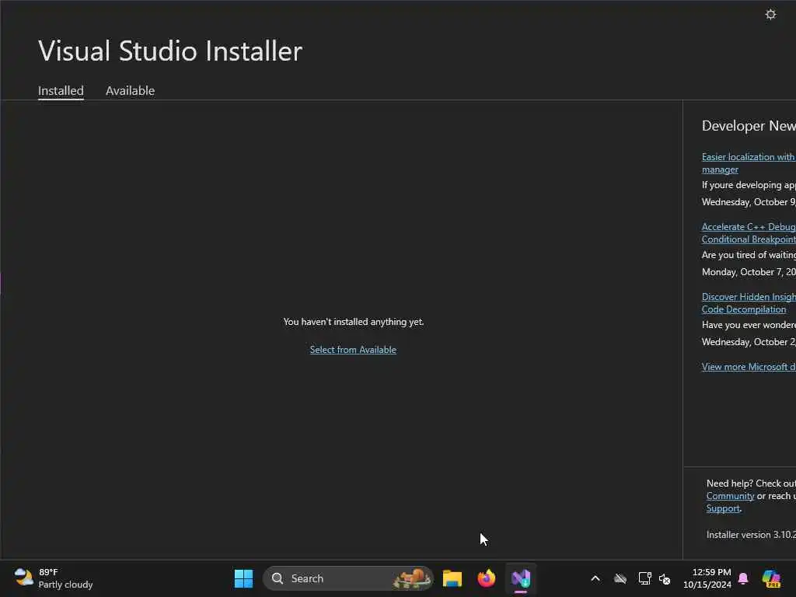Click the Developer News heading

(749, 126)
